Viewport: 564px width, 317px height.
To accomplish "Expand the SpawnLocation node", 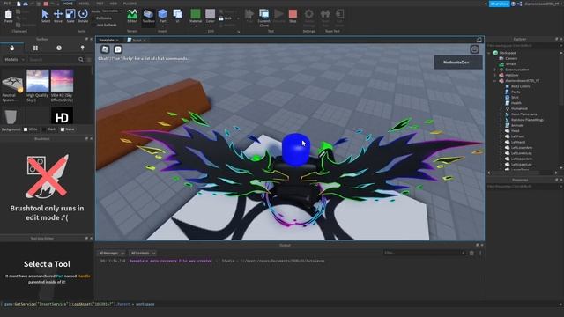I will coord(495,70).
